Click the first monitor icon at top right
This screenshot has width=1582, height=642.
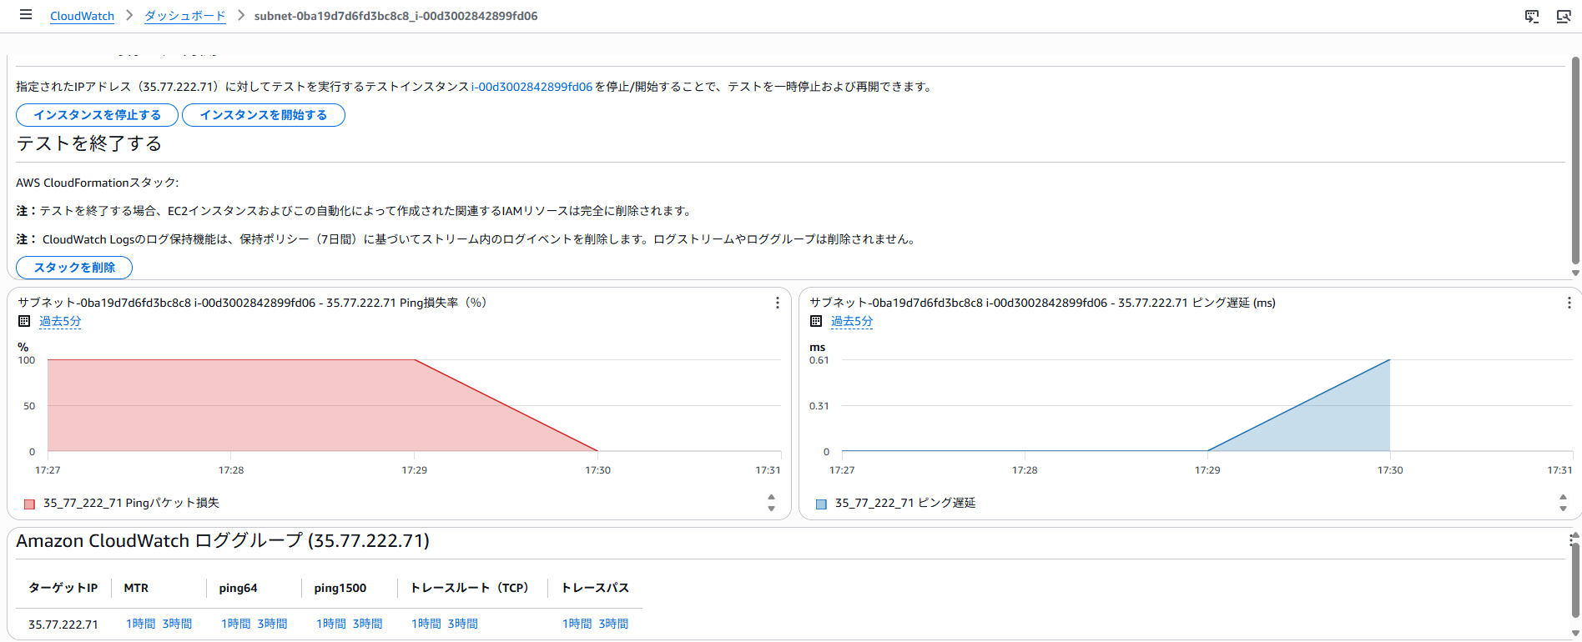pos(1532,17)
